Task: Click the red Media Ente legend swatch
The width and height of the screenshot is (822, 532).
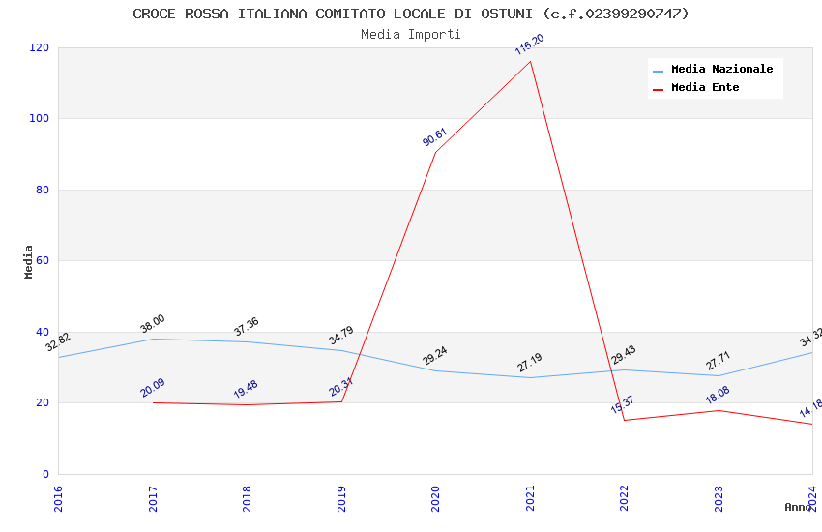Action: (x=658, y=90)
